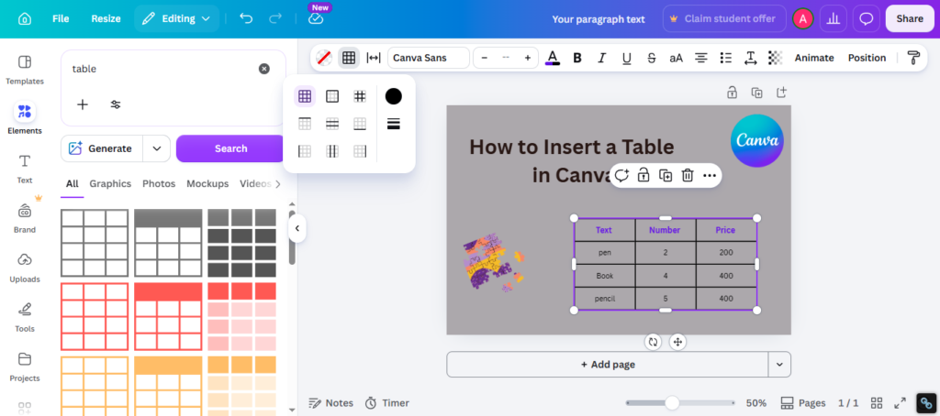Go to Canva home icon
Image resolution: width=940 pixels, height=416 pixels.
click(x=25, y=18)
